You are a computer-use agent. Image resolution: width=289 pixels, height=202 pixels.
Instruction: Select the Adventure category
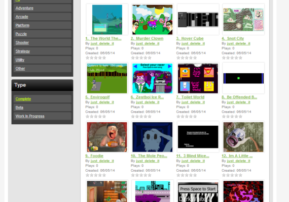click(24, 8)
